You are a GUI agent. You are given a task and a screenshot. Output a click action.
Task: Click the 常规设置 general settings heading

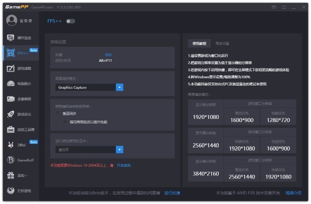point(58,42)
